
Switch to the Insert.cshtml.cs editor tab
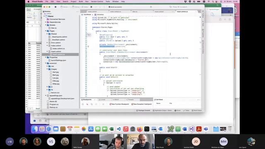pyautogui.click(x=182, y=12)
